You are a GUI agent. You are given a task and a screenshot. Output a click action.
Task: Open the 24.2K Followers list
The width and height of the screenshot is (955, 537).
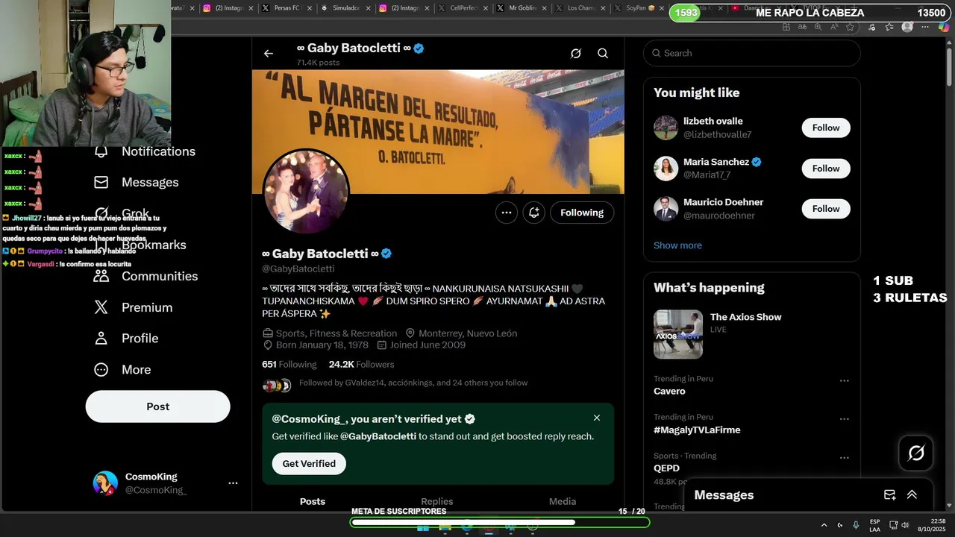[x=362, y=364]
